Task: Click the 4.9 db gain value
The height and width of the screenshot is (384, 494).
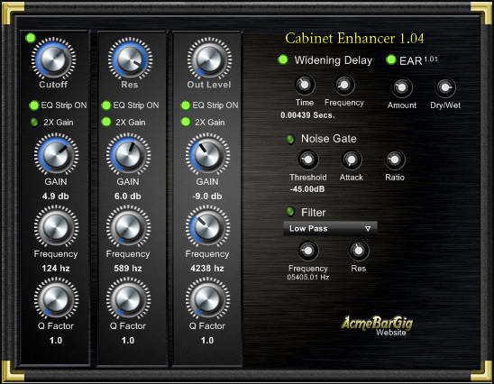Action: click(56, 197)
